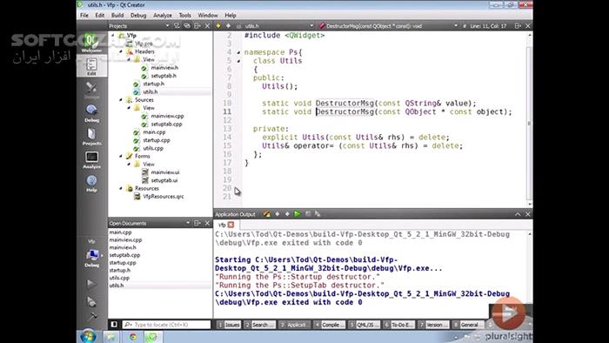Clear Application Output pane
Screen dimensions: 609x343
point(267,214)
